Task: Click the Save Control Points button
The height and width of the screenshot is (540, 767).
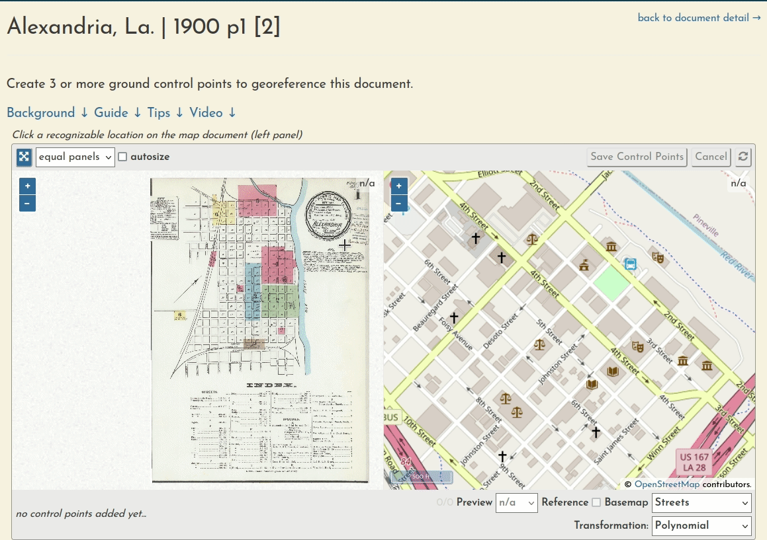Action: click(x=637, y=157)
